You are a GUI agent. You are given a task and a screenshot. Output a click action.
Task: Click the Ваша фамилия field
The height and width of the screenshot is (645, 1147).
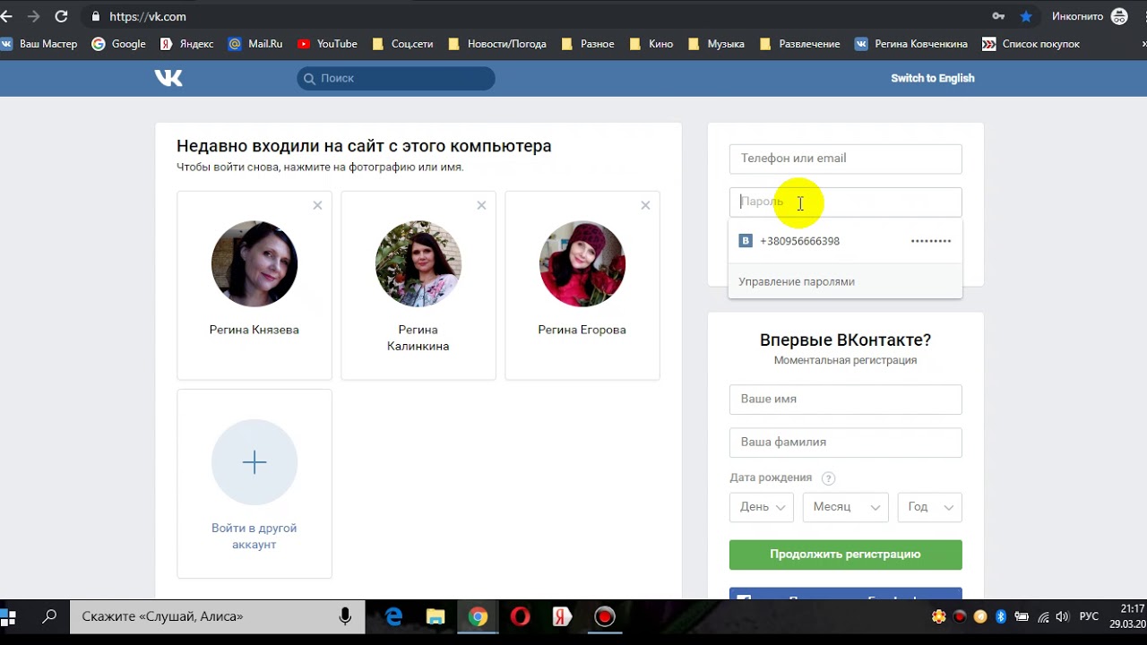(846, 443)
